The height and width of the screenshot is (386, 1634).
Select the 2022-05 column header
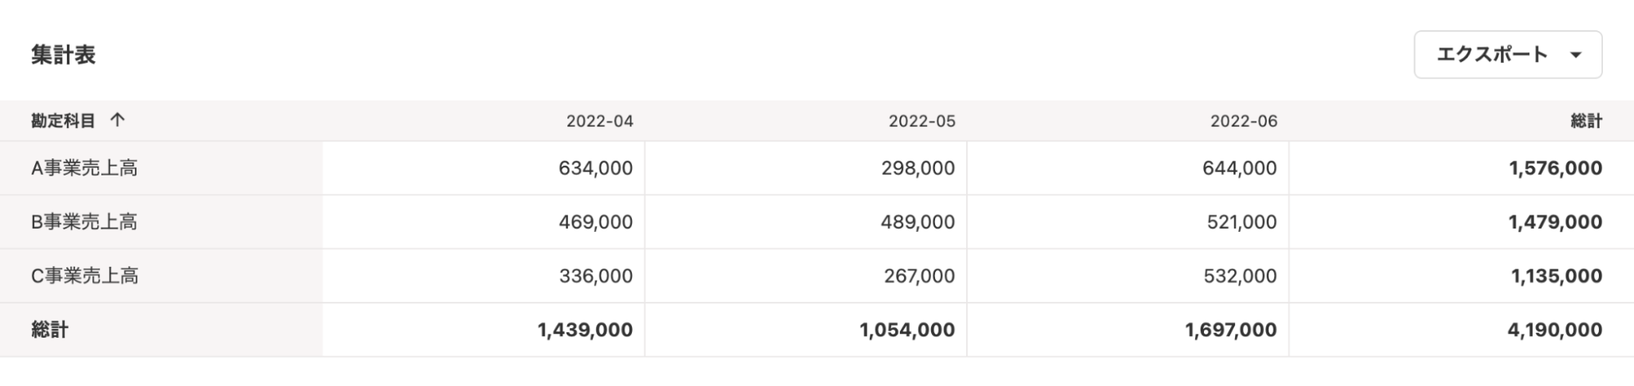[922, 121]
